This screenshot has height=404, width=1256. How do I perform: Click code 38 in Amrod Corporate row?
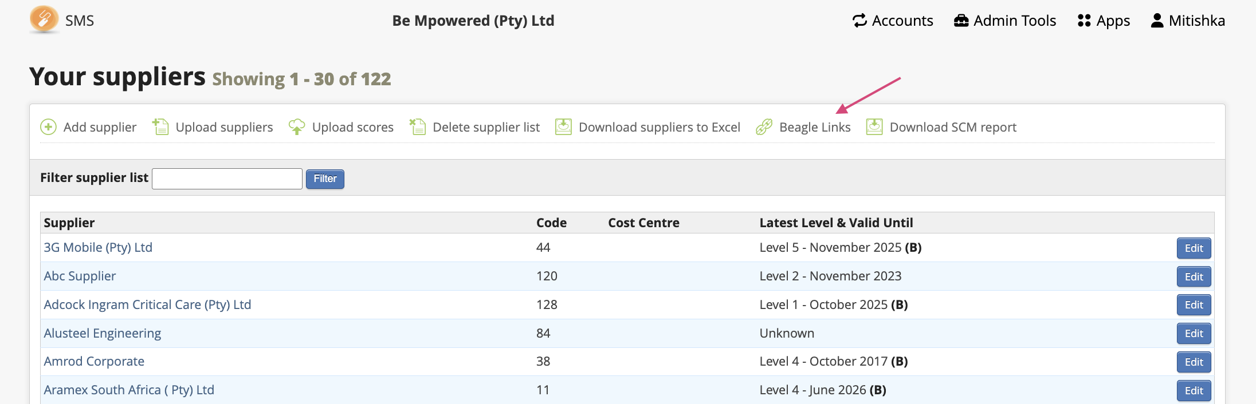point(543,361)
